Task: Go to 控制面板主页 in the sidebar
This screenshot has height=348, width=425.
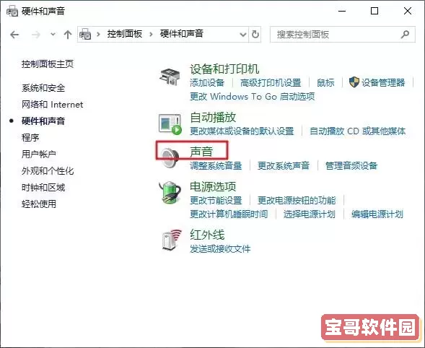Action: pos(48,64)
